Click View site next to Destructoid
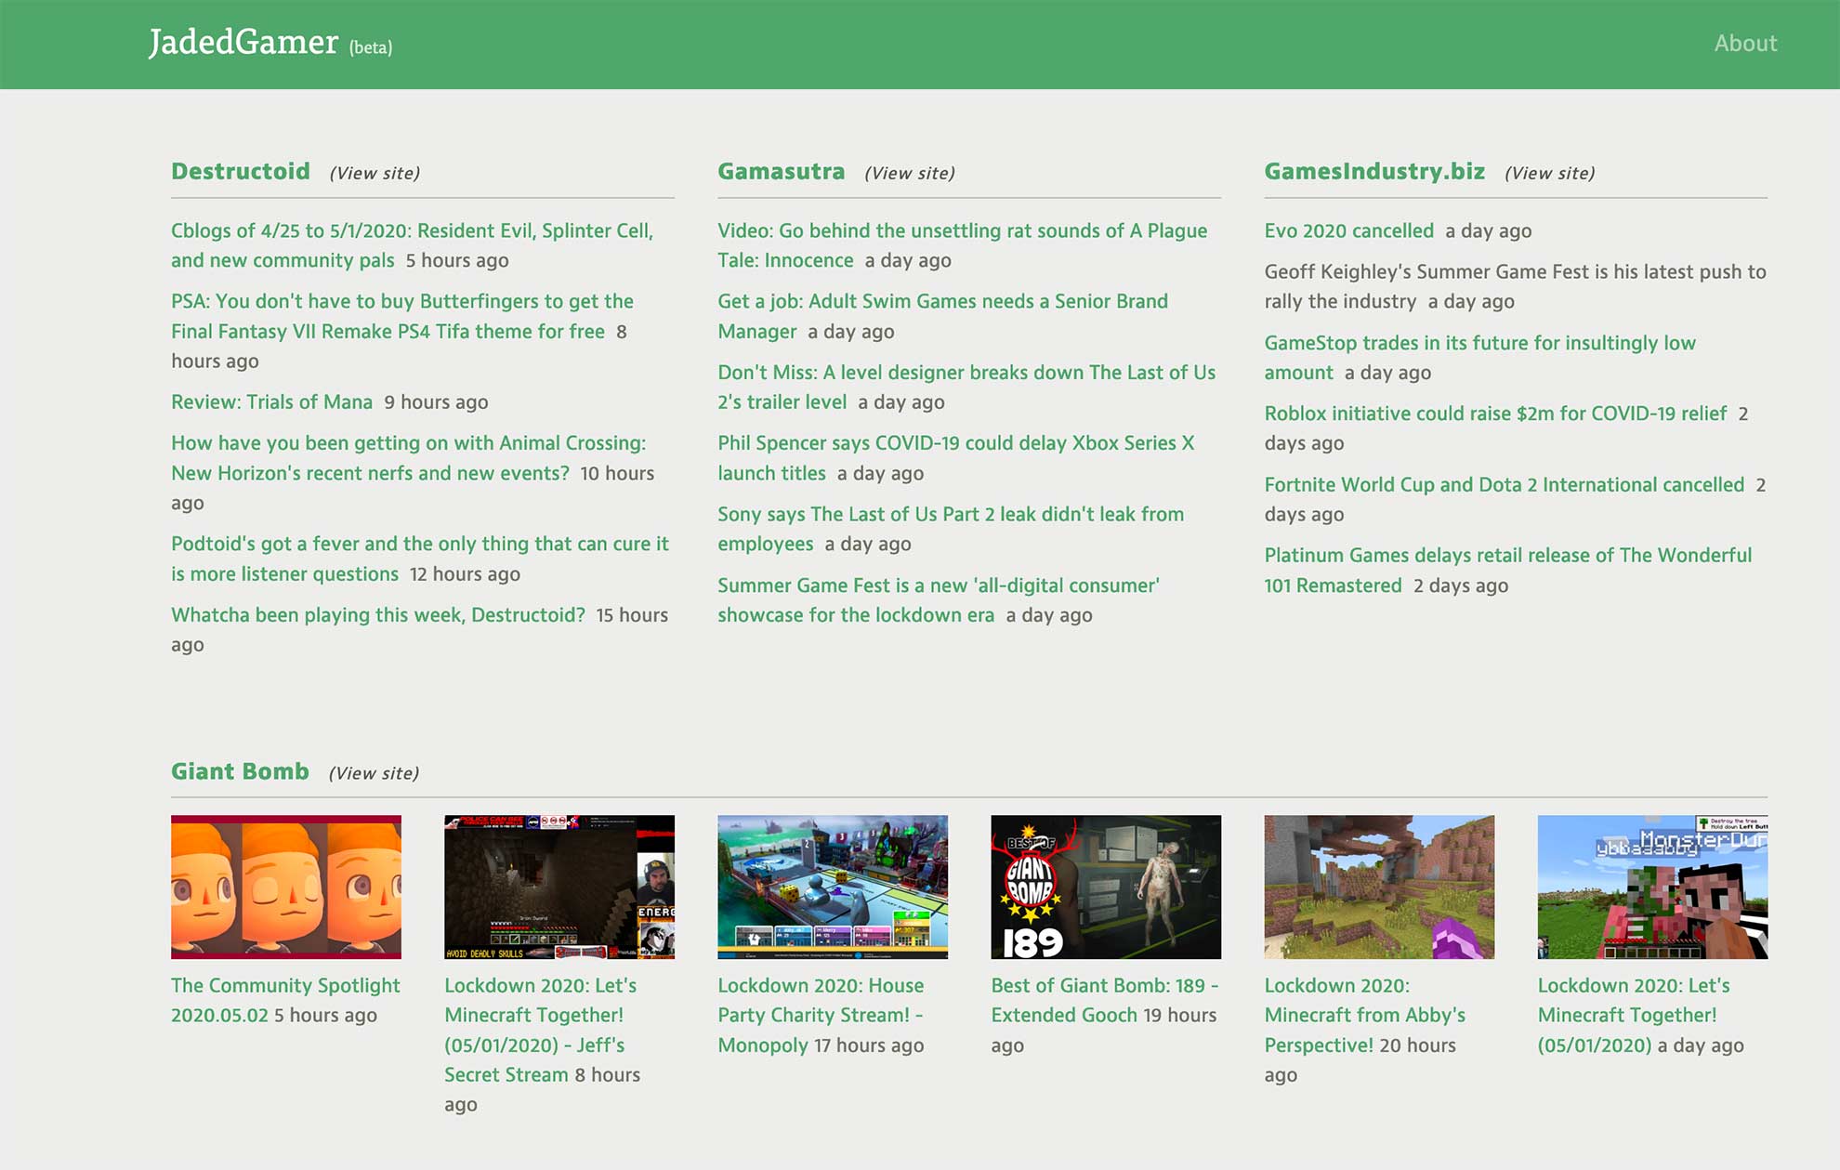The image size is (1840, 1170). click(375, 173)
